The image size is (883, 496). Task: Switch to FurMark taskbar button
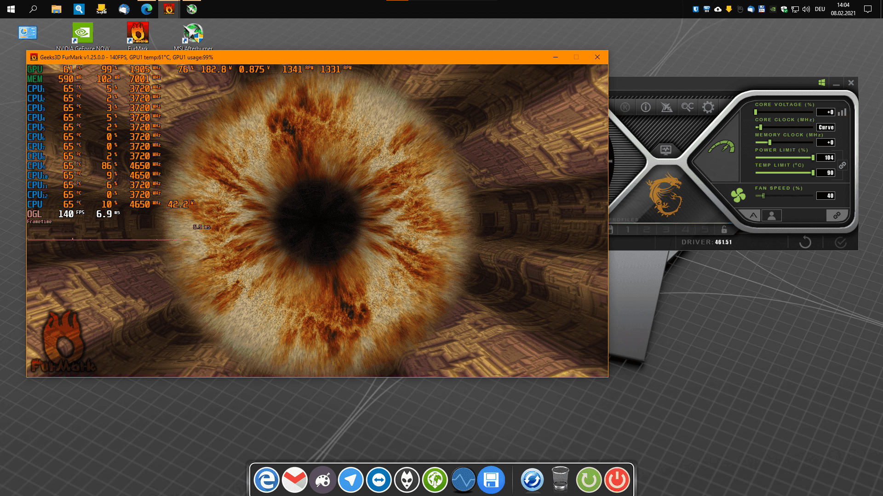[x=169, y=9]
